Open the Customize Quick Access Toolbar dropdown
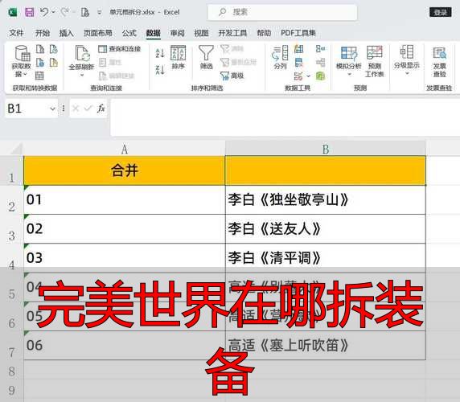Image resolution: width=460 pixels, height=402 pixels. click(100, 12)
